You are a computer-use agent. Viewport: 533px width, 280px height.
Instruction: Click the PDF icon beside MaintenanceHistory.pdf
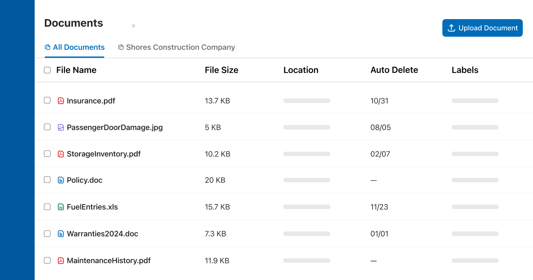pyautogui.click(x=61, y=260)
